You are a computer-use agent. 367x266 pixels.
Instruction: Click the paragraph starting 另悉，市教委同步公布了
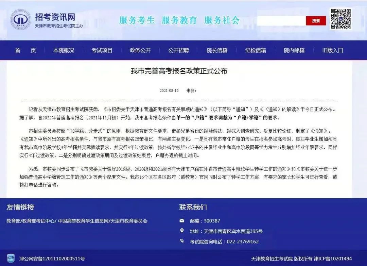(x=178, y=177)
